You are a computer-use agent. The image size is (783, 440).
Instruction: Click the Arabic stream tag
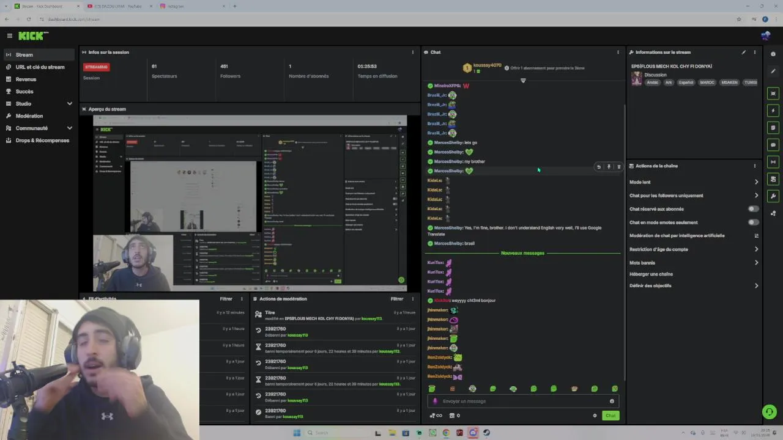pyautogui.click(x=653, y=82)
